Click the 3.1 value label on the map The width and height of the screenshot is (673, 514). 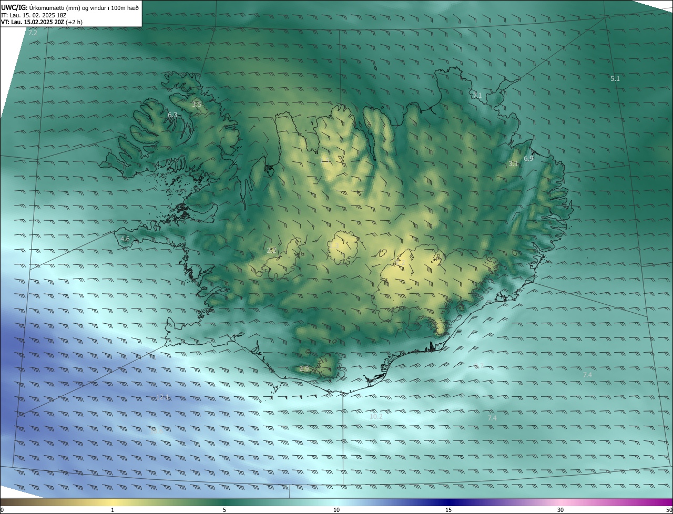[x=513, y=164]
